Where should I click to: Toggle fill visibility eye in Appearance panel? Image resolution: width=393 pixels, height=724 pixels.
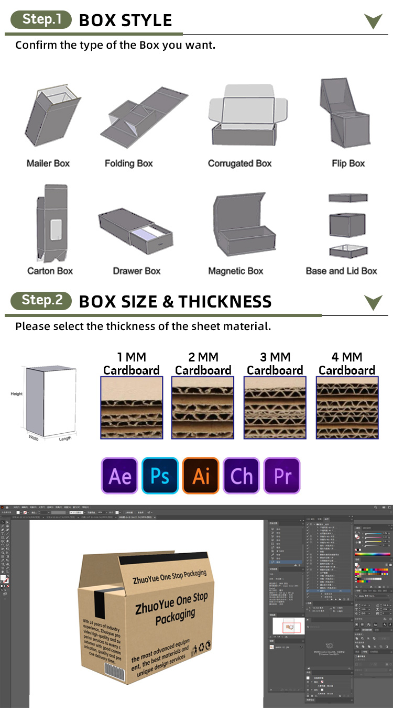tap(308, 690)
